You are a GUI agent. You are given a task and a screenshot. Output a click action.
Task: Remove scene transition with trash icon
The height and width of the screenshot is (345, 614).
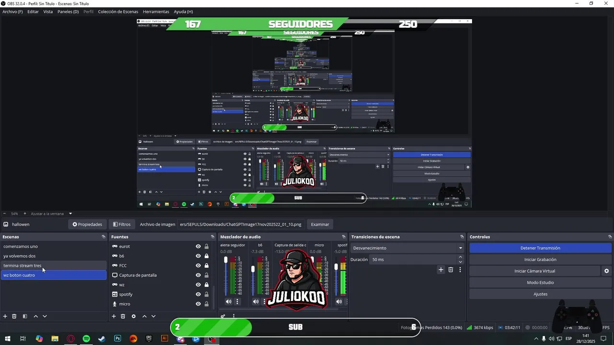450,270
